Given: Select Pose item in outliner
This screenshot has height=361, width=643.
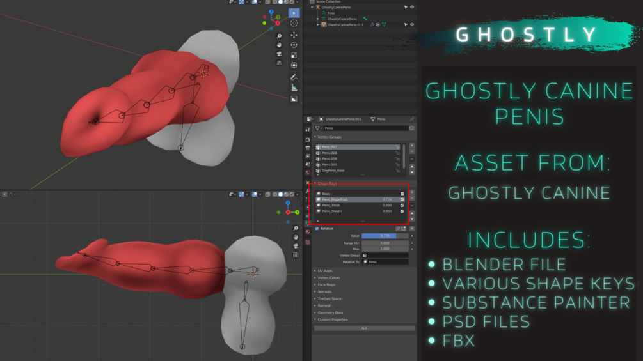Looking at the screenshot, I should click(x=331, y=13).
